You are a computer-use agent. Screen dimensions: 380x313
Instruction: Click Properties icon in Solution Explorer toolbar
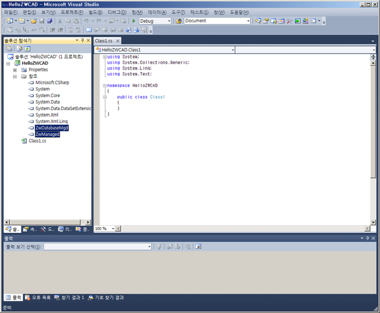[9, 49]
